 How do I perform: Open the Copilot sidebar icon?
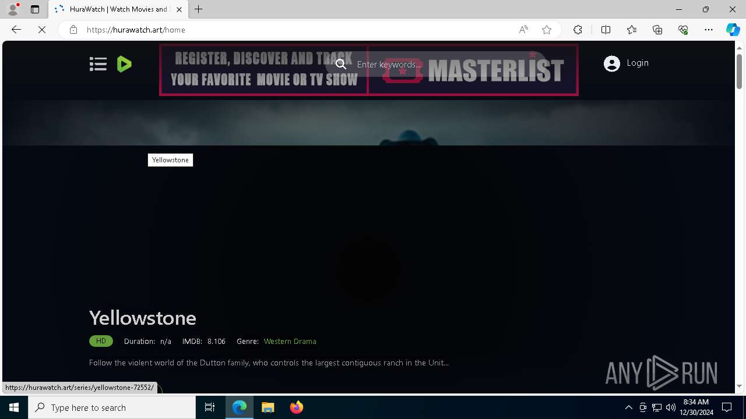[733, 30]
